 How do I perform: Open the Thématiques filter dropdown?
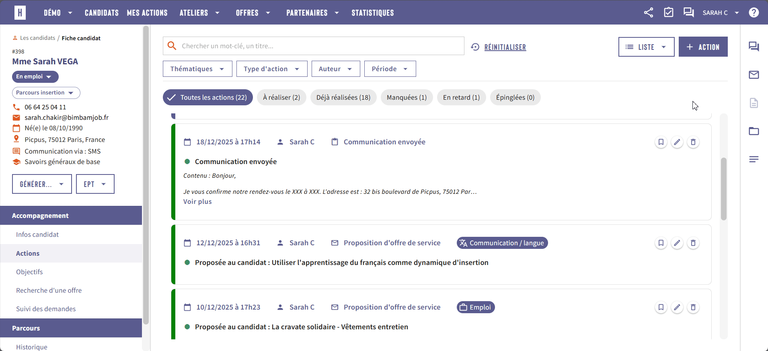click(x=197, y=69)
